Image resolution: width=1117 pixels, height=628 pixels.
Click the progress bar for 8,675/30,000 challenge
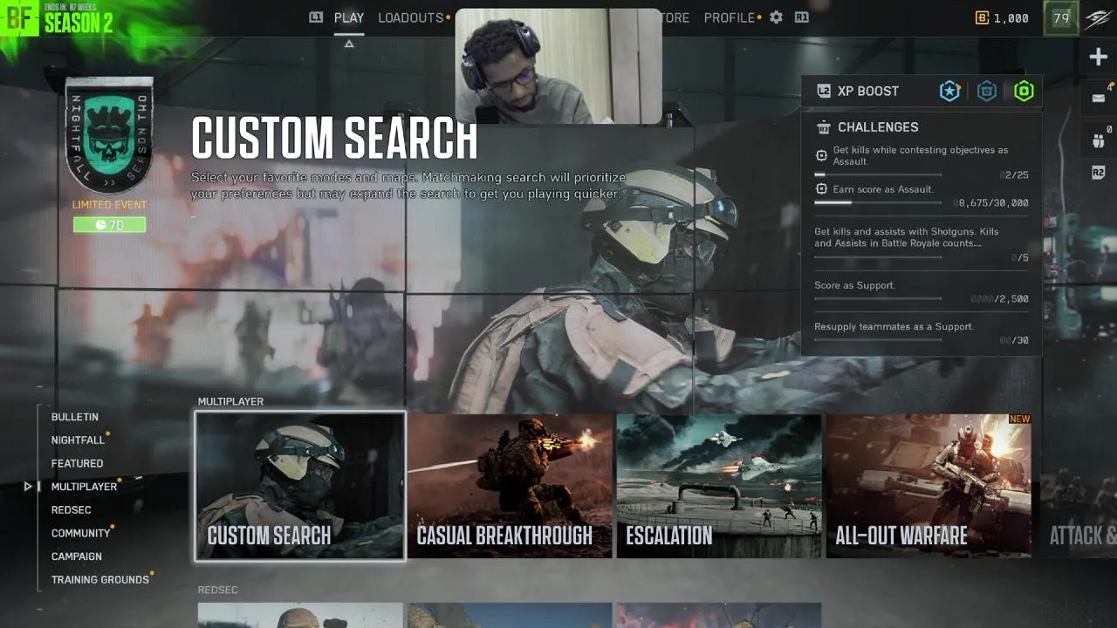(x=878, y=202)
